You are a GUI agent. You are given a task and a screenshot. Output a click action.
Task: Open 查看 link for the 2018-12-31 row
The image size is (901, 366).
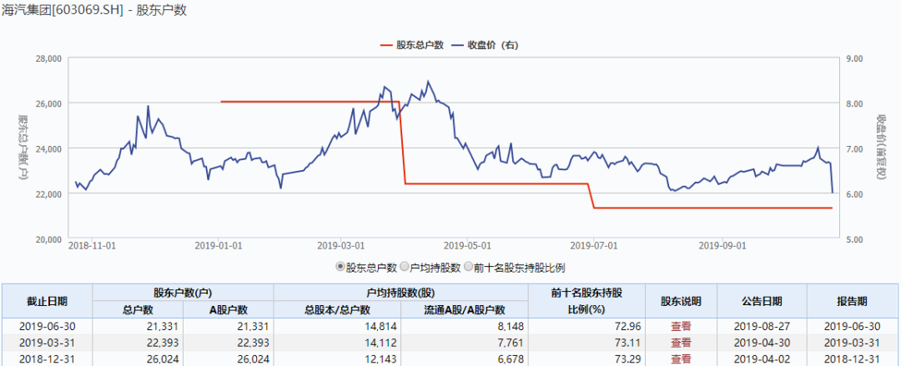[681, 359]
